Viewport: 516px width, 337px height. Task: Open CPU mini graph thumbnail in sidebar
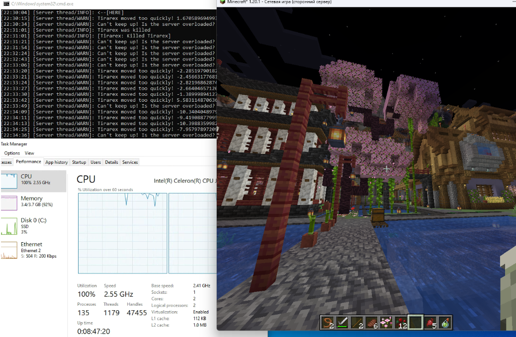coord(9,181)
